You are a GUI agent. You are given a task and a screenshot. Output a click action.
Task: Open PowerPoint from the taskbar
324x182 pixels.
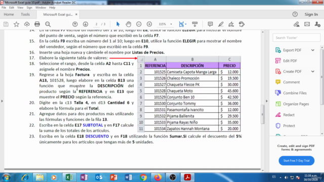[113, 177]
